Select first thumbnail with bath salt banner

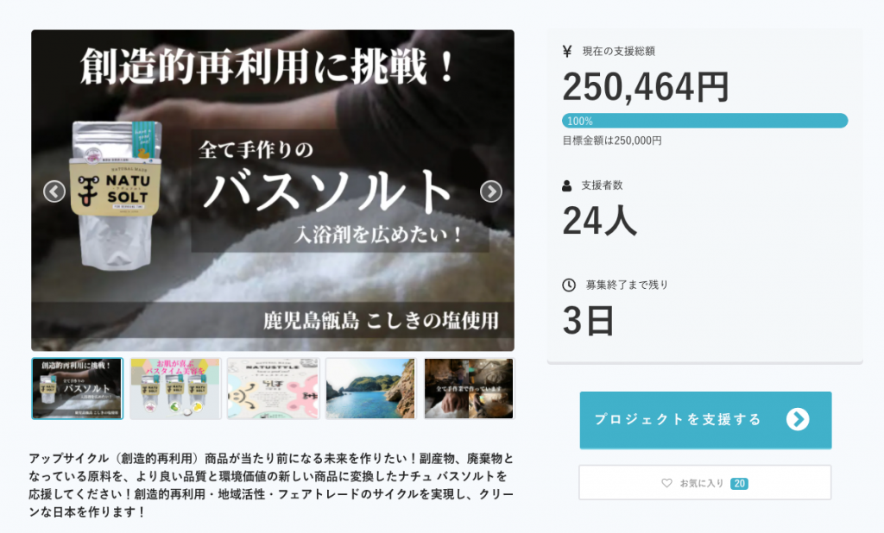click(x=77, y=388)
